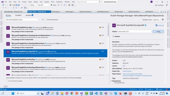Toggle the Include prerelease checkbox
The image size is (170, 96).
click(45, 19)
